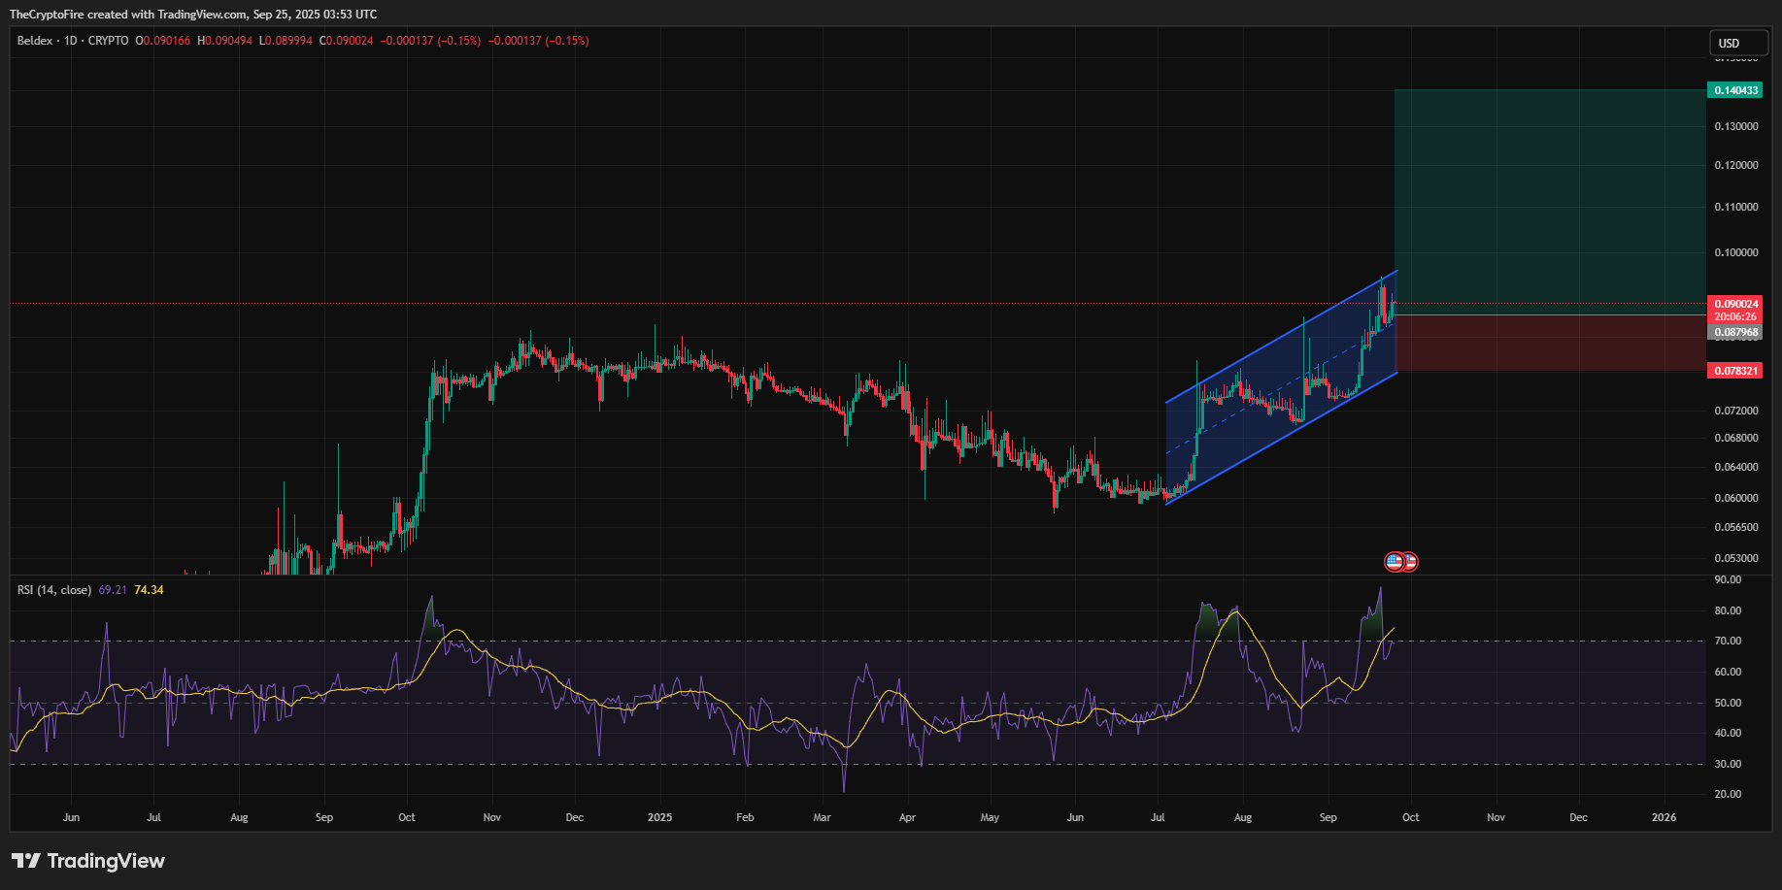This screenshot has width=1782, height=890.
Task: Click the red 0.090024 current price label
Action: pos(1735,304)
